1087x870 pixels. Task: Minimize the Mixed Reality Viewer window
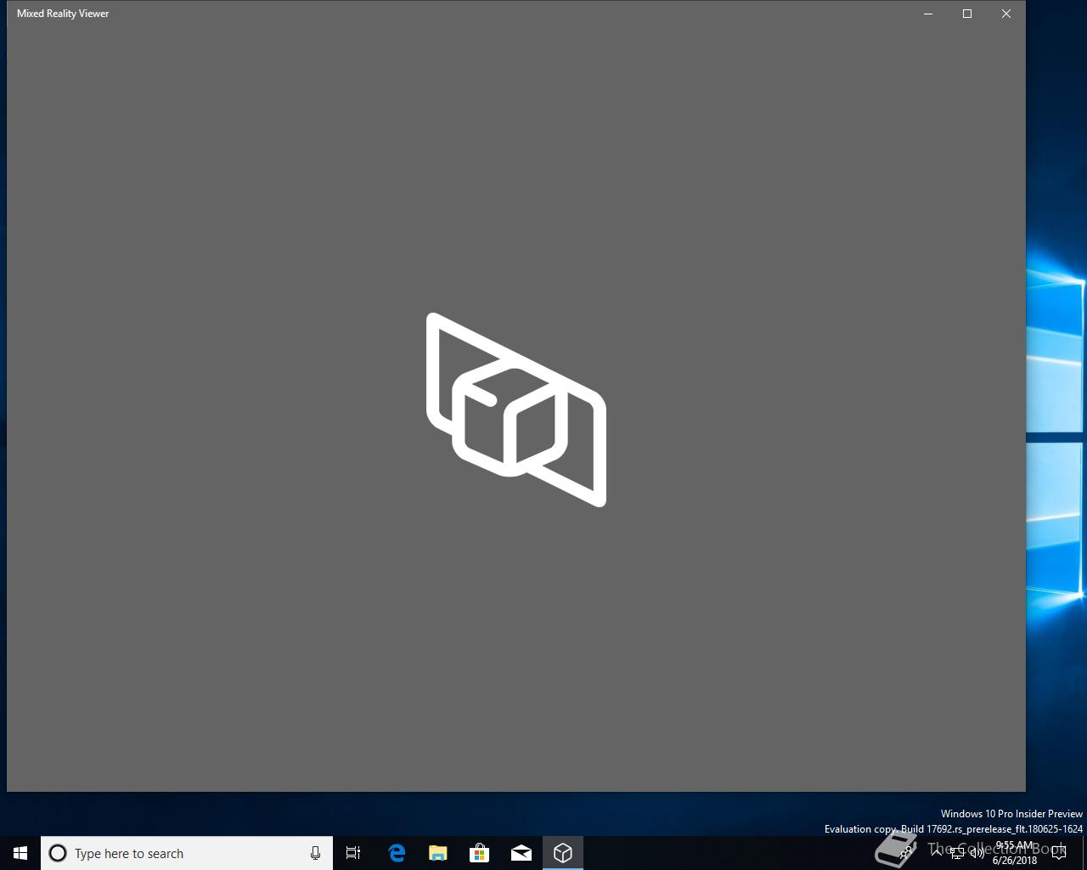(928, 14)
